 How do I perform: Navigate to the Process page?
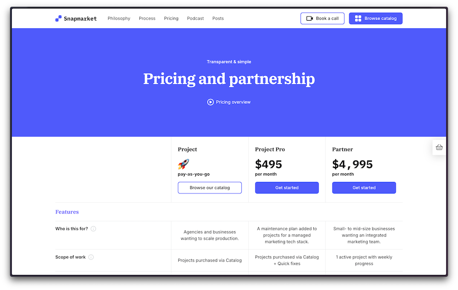point(147,18)
